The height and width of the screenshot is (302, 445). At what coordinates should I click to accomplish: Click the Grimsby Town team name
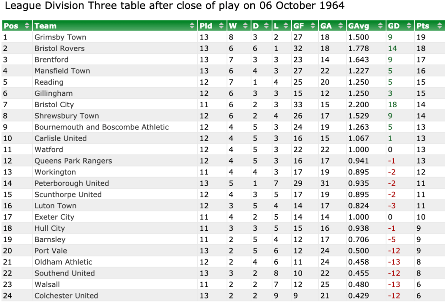pos(60,37)
